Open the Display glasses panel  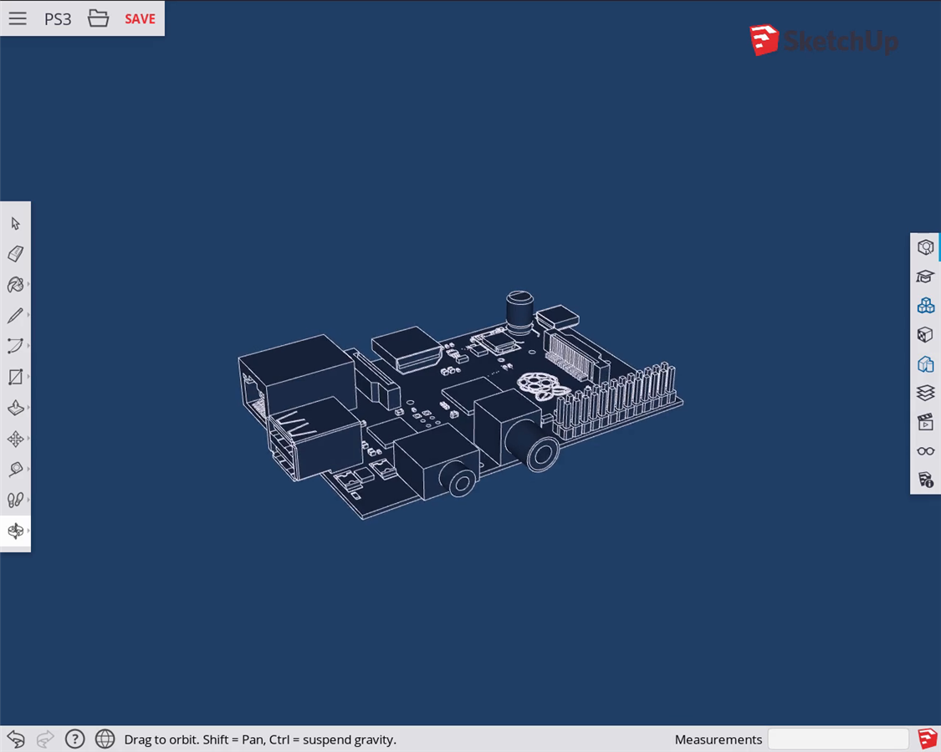(925, 451)
